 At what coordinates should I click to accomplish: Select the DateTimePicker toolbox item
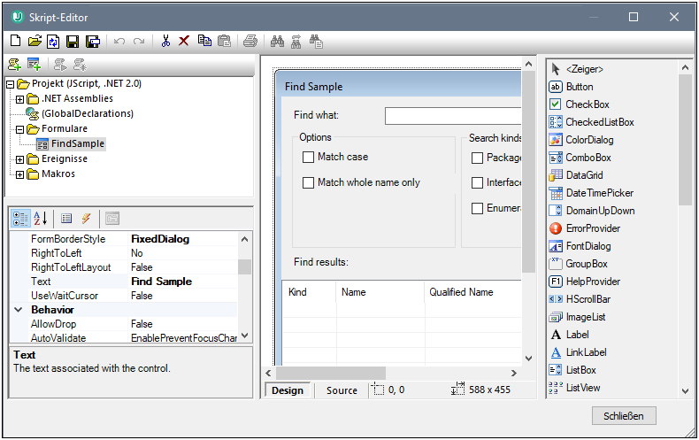tap(599, 193)
